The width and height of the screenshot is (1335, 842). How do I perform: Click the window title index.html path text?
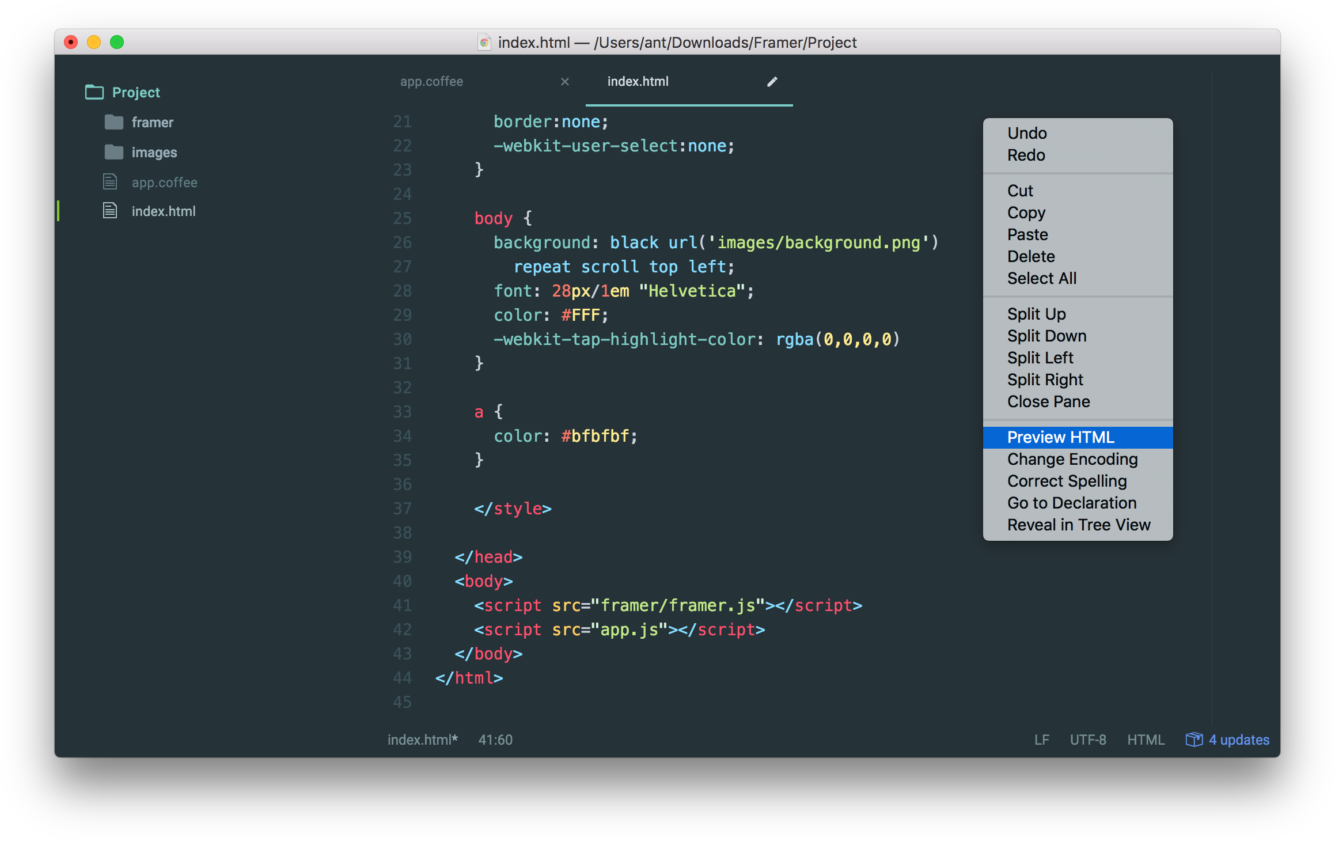(x=677, y=42)
